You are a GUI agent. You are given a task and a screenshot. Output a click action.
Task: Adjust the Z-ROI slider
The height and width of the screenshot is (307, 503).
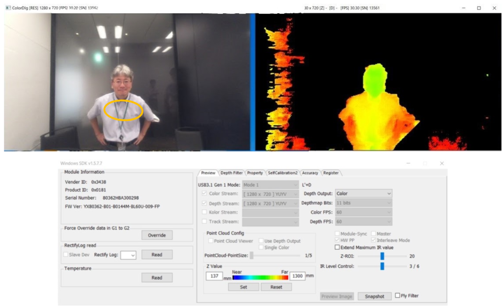pyautogui.click(x=382, y=257)
